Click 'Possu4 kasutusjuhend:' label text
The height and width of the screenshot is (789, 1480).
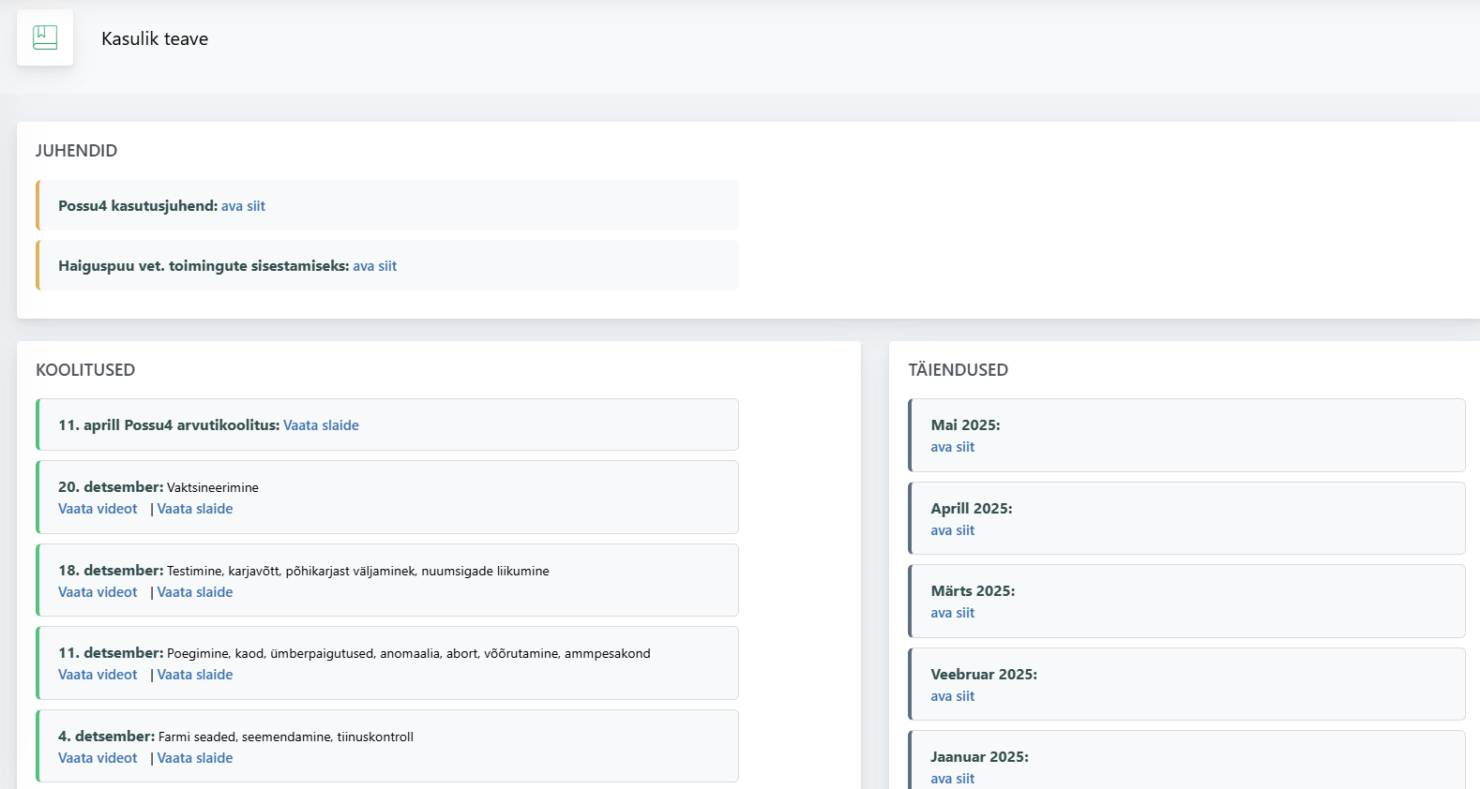coord(138,206)
